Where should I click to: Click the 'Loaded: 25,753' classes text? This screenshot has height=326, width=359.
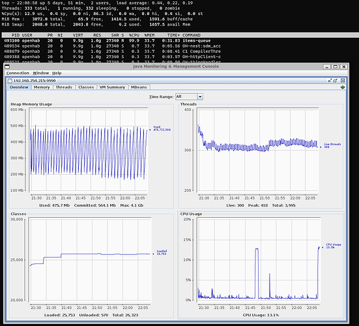pyautogui.click(x=59, y=315)
